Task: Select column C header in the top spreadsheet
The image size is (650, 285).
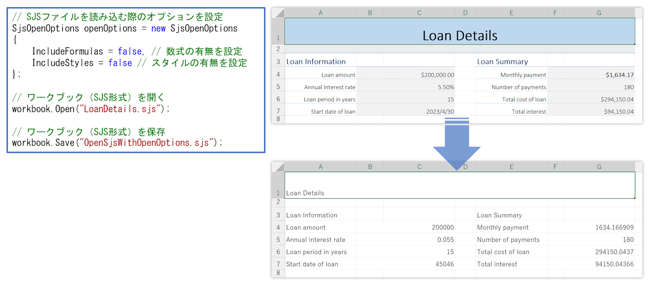Action: click(419, 13)
